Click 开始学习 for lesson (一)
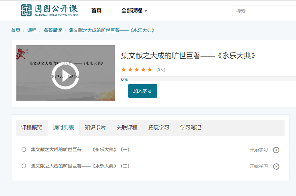The height and width of the screenshot is (196, 296). point(259,150)
